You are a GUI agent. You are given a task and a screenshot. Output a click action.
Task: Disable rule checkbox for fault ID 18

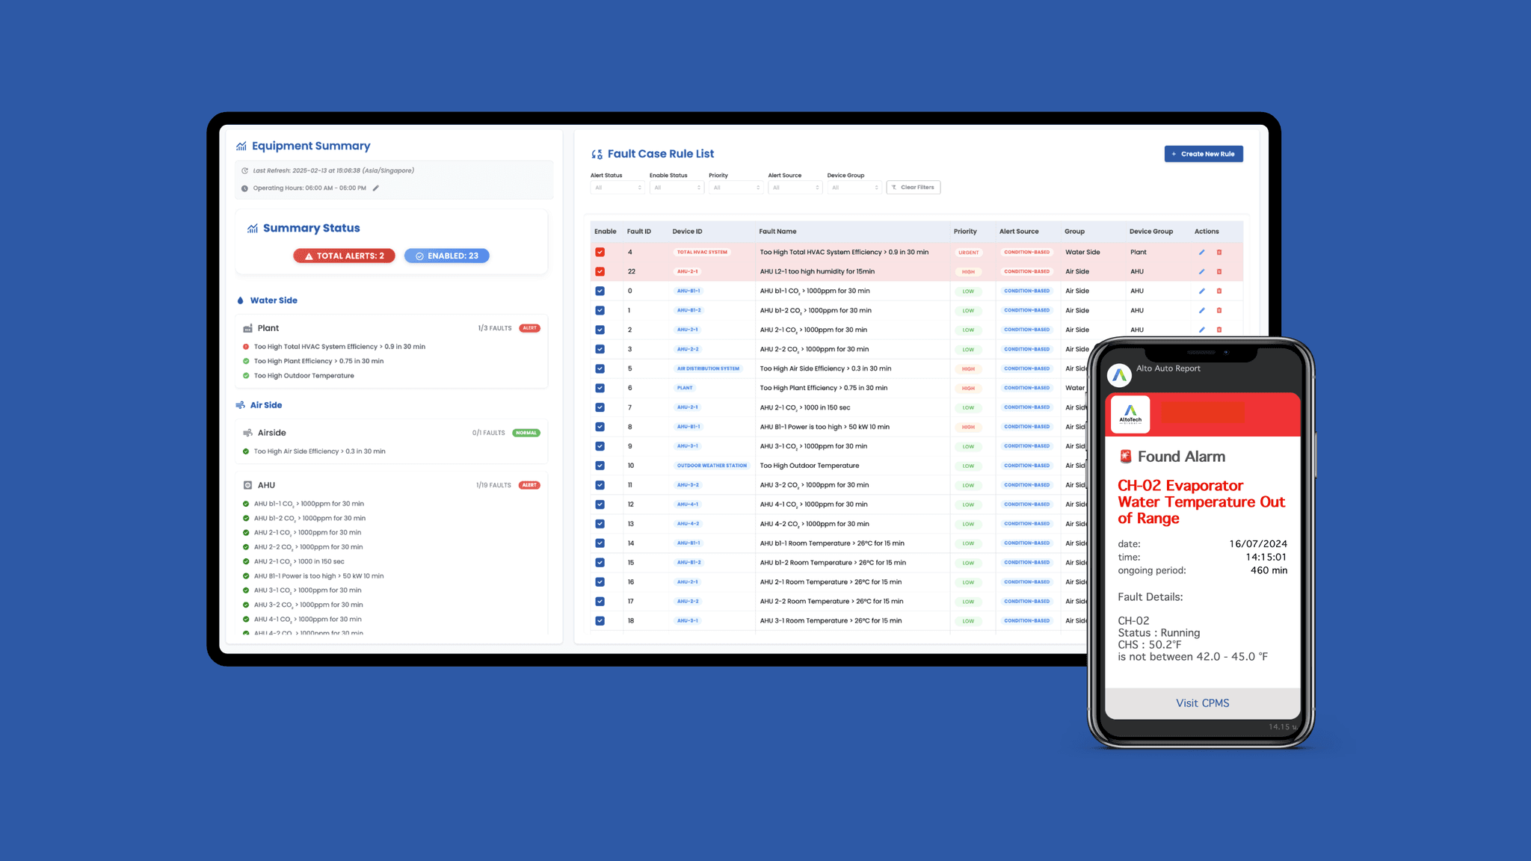tap(600, 621)
